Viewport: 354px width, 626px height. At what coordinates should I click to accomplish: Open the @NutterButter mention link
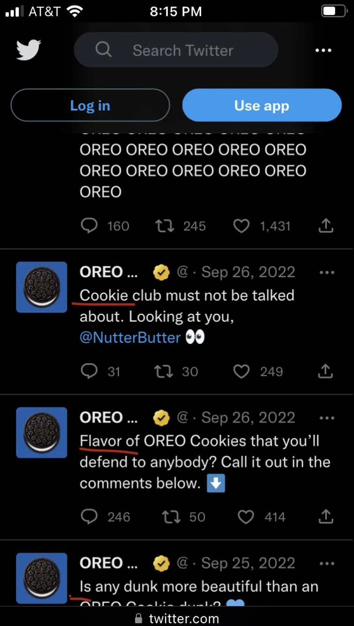tap(130, 337)
